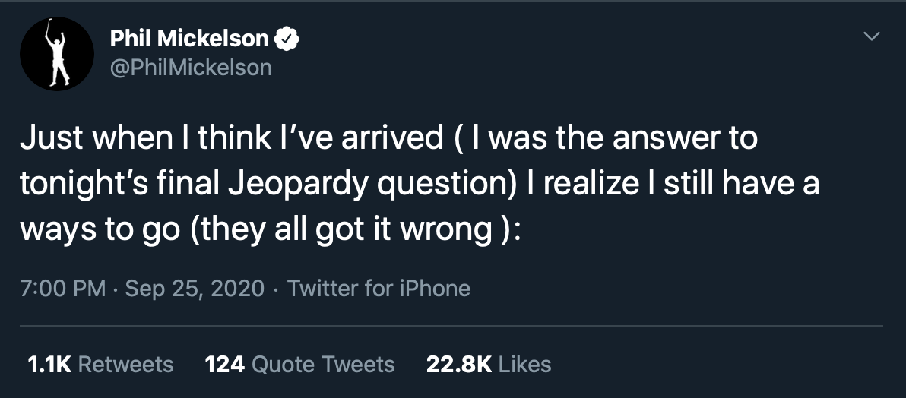This screenshot has height=398, width=906.
Task: Open the @PhilMickelson handle link
Action: click(191, 68)
